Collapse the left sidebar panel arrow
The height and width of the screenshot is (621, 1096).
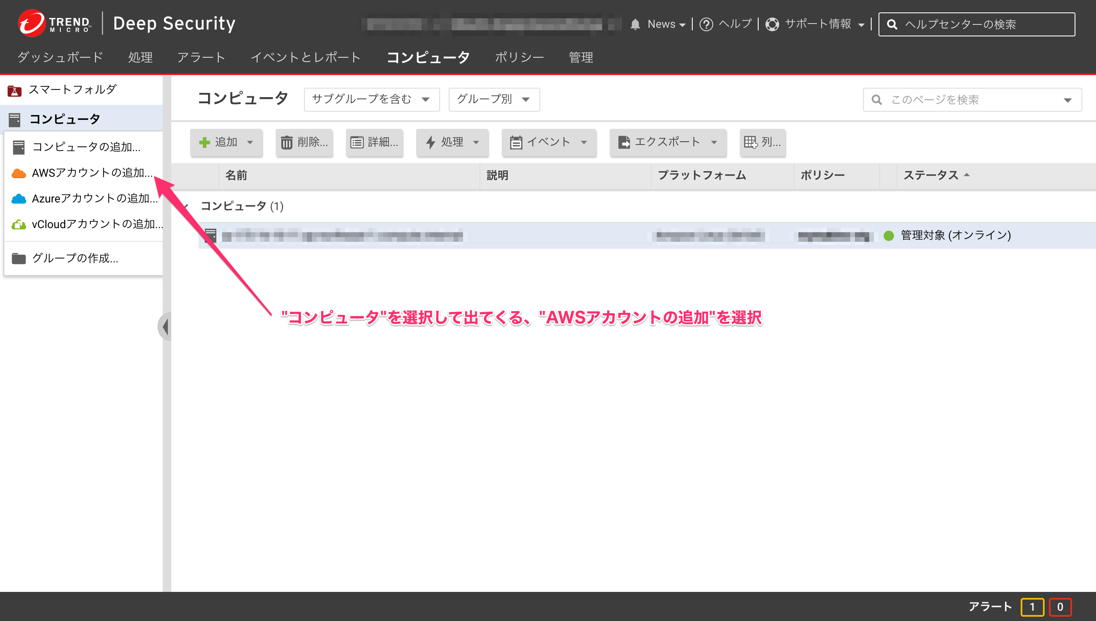[x=166, y=326]
